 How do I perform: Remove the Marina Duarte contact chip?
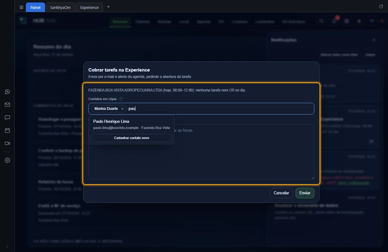click(122, 109)
